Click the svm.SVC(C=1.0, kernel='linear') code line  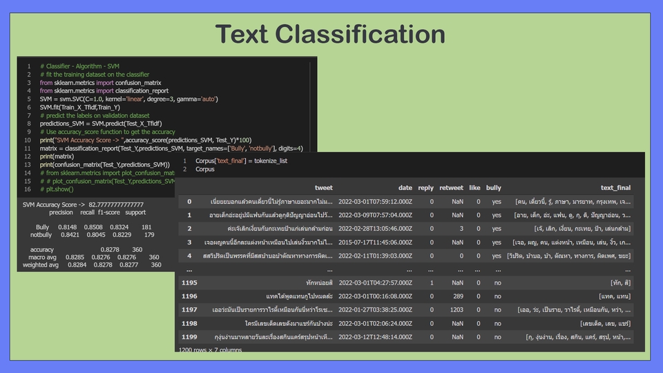point(129,99)
